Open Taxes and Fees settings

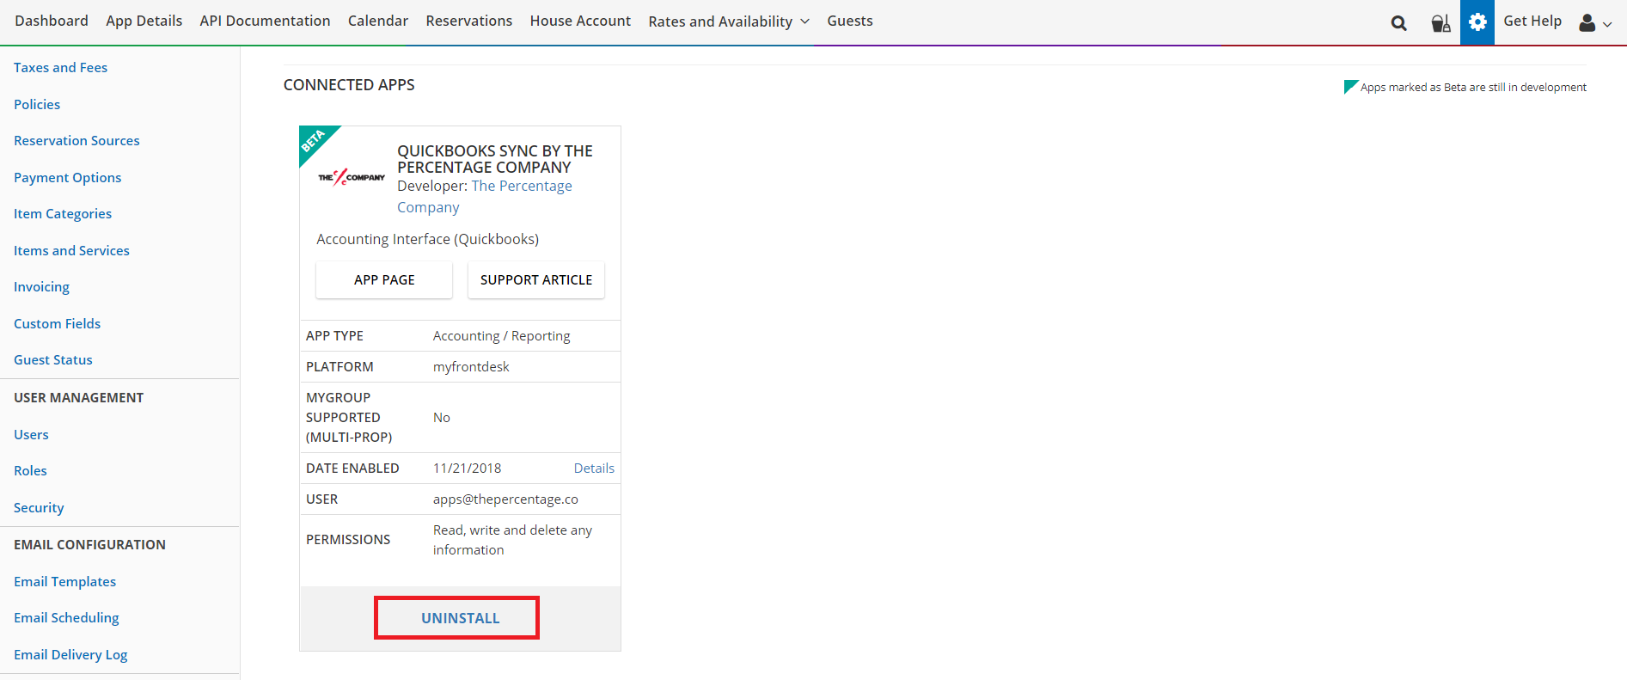[60, 68]
